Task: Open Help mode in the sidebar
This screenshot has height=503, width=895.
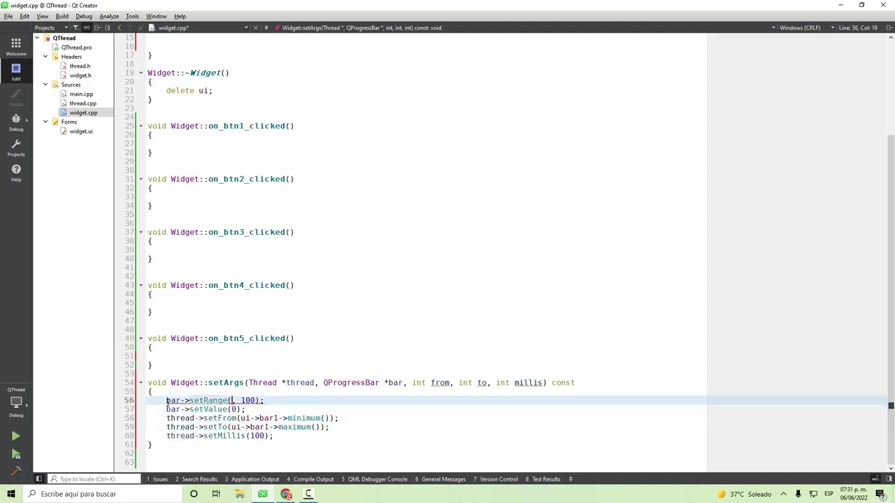Action: click(x=15, y=172)
